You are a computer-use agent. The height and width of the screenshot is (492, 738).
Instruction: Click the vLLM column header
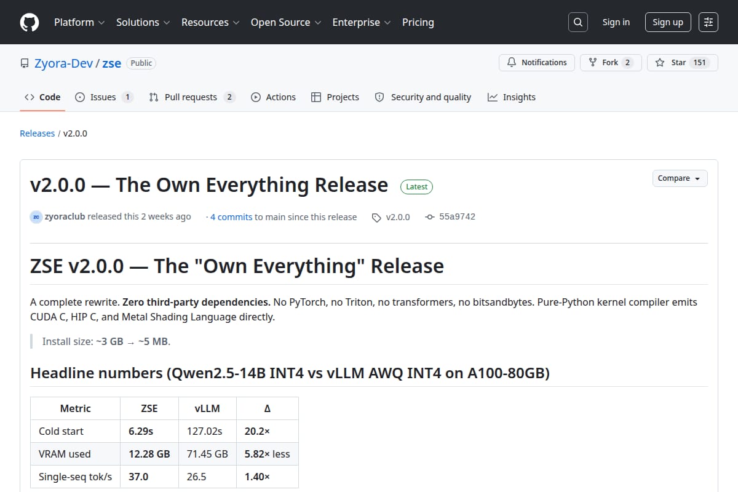pyautogui.click(x=207, y=408)
